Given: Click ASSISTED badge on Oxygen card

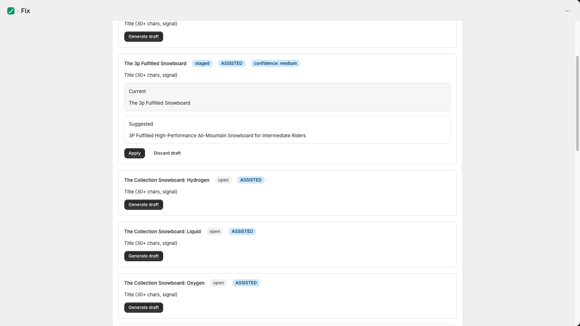Looking at the screenshot, I should [246, 283].
